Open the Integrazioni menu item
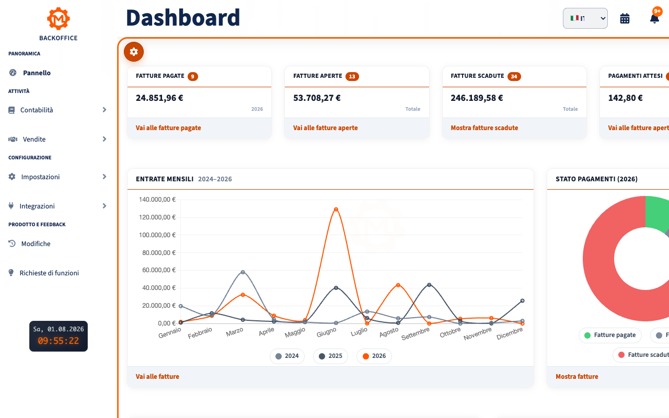 pyautogui.click(x=57, y=206)
